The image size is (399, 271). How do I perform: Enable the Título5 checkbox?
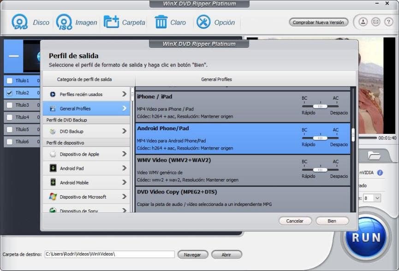tap(9, 129)
